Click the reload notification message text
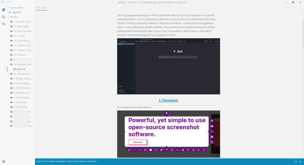 66,161
